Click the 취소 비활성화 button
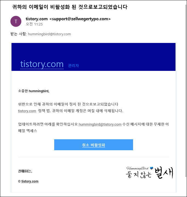187x197 pixels. [94, 145]
